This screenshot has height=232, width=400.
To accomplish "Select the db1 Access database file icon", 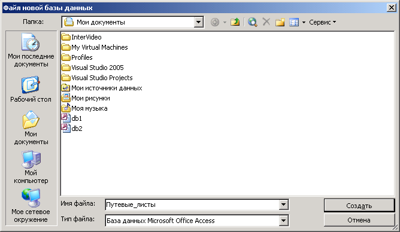I will point(66,118).
